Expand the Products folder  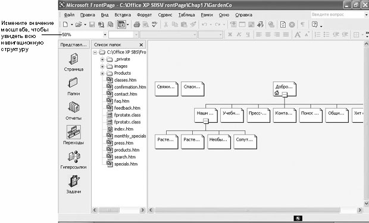[102, 74]
